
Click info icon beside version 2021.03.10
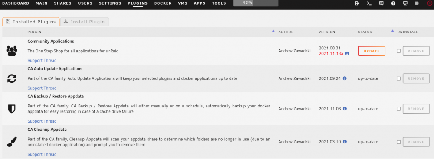345,142
